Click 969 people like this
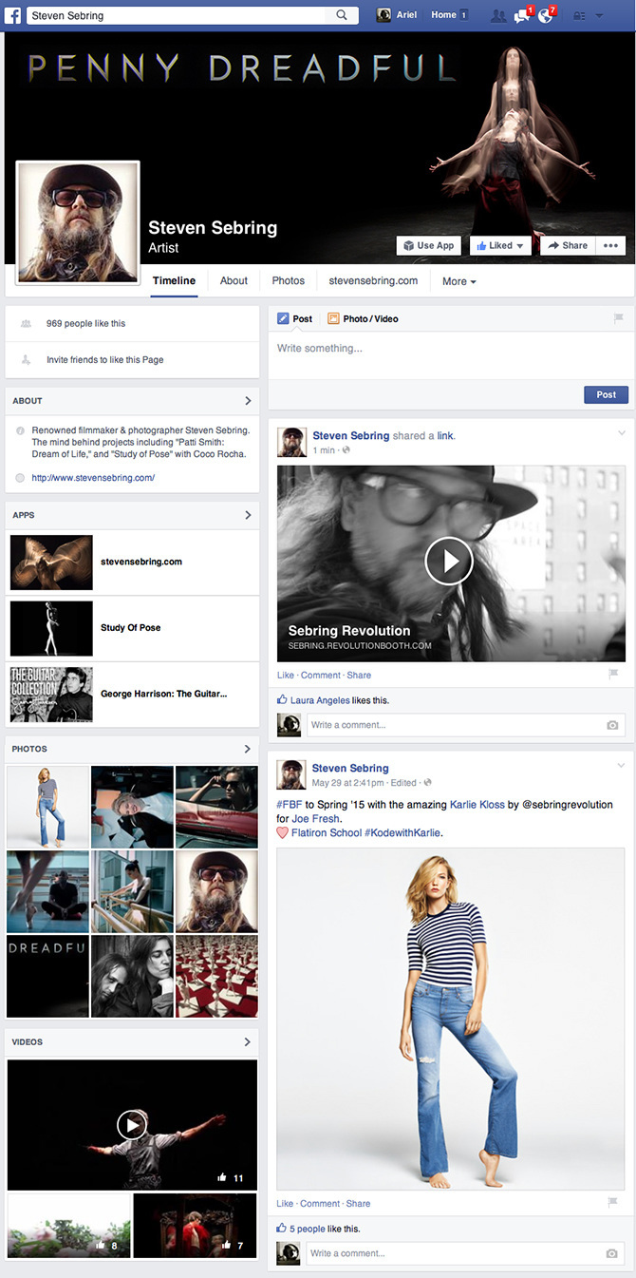The height and width of the screenshot is (1278, 636). [85, 323]
